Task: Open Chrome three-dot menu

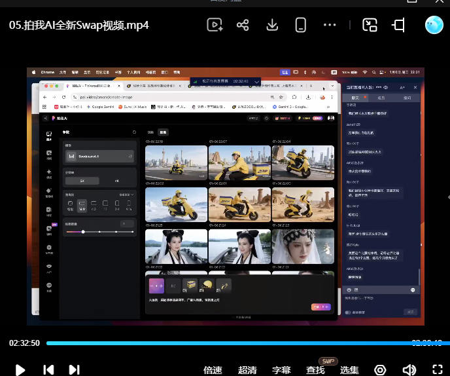Action: [x=332, y=97]
